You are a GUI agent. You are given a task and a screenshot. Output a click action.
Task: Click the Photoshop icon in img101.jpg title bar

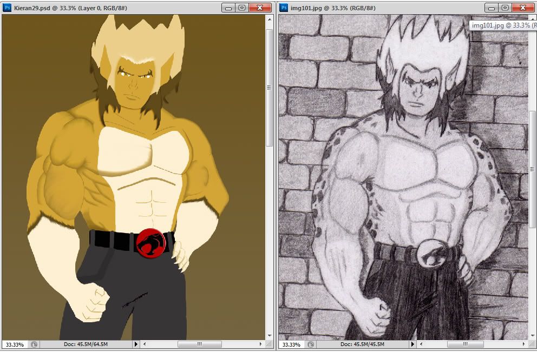point(284,8)
